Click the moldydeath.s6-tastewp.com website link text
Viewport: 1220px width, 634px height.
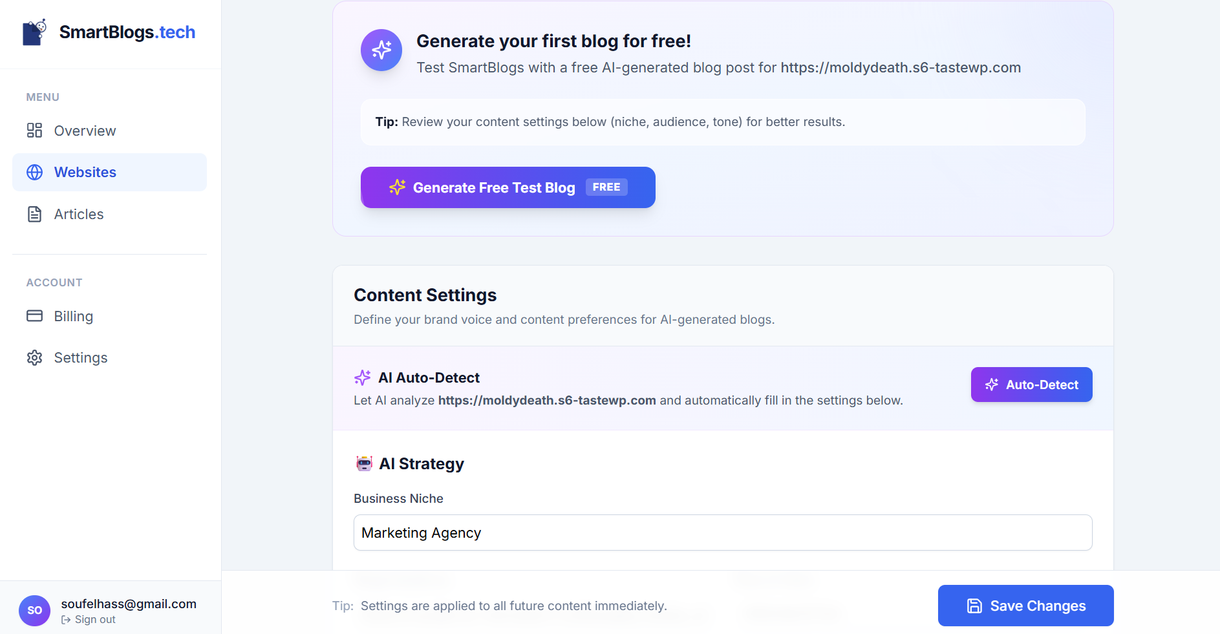click(900, 67)
